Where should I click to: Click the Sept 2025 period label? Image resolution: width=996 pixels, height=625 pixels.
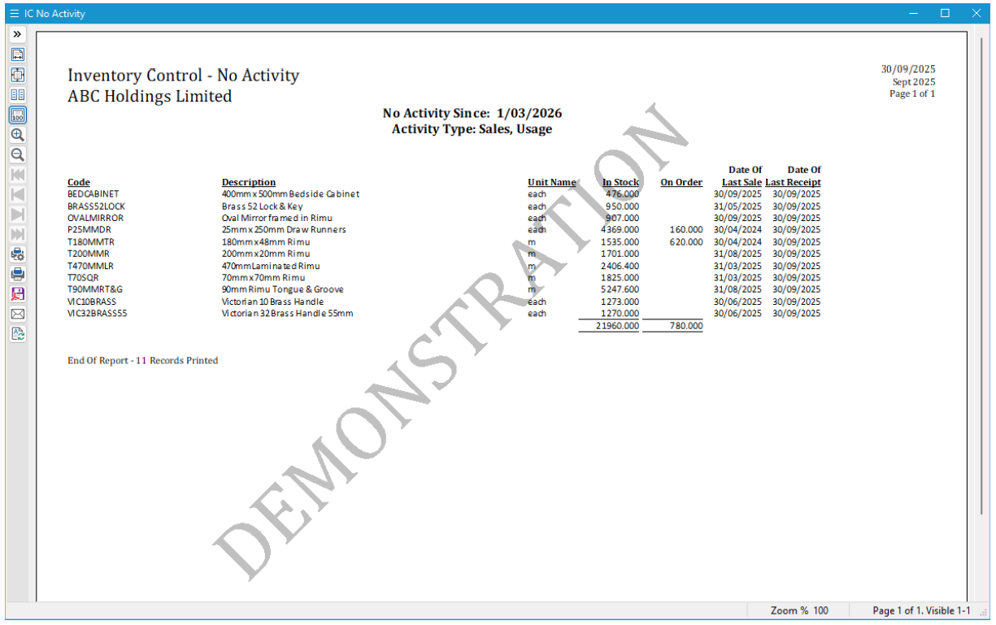(914, 82)
